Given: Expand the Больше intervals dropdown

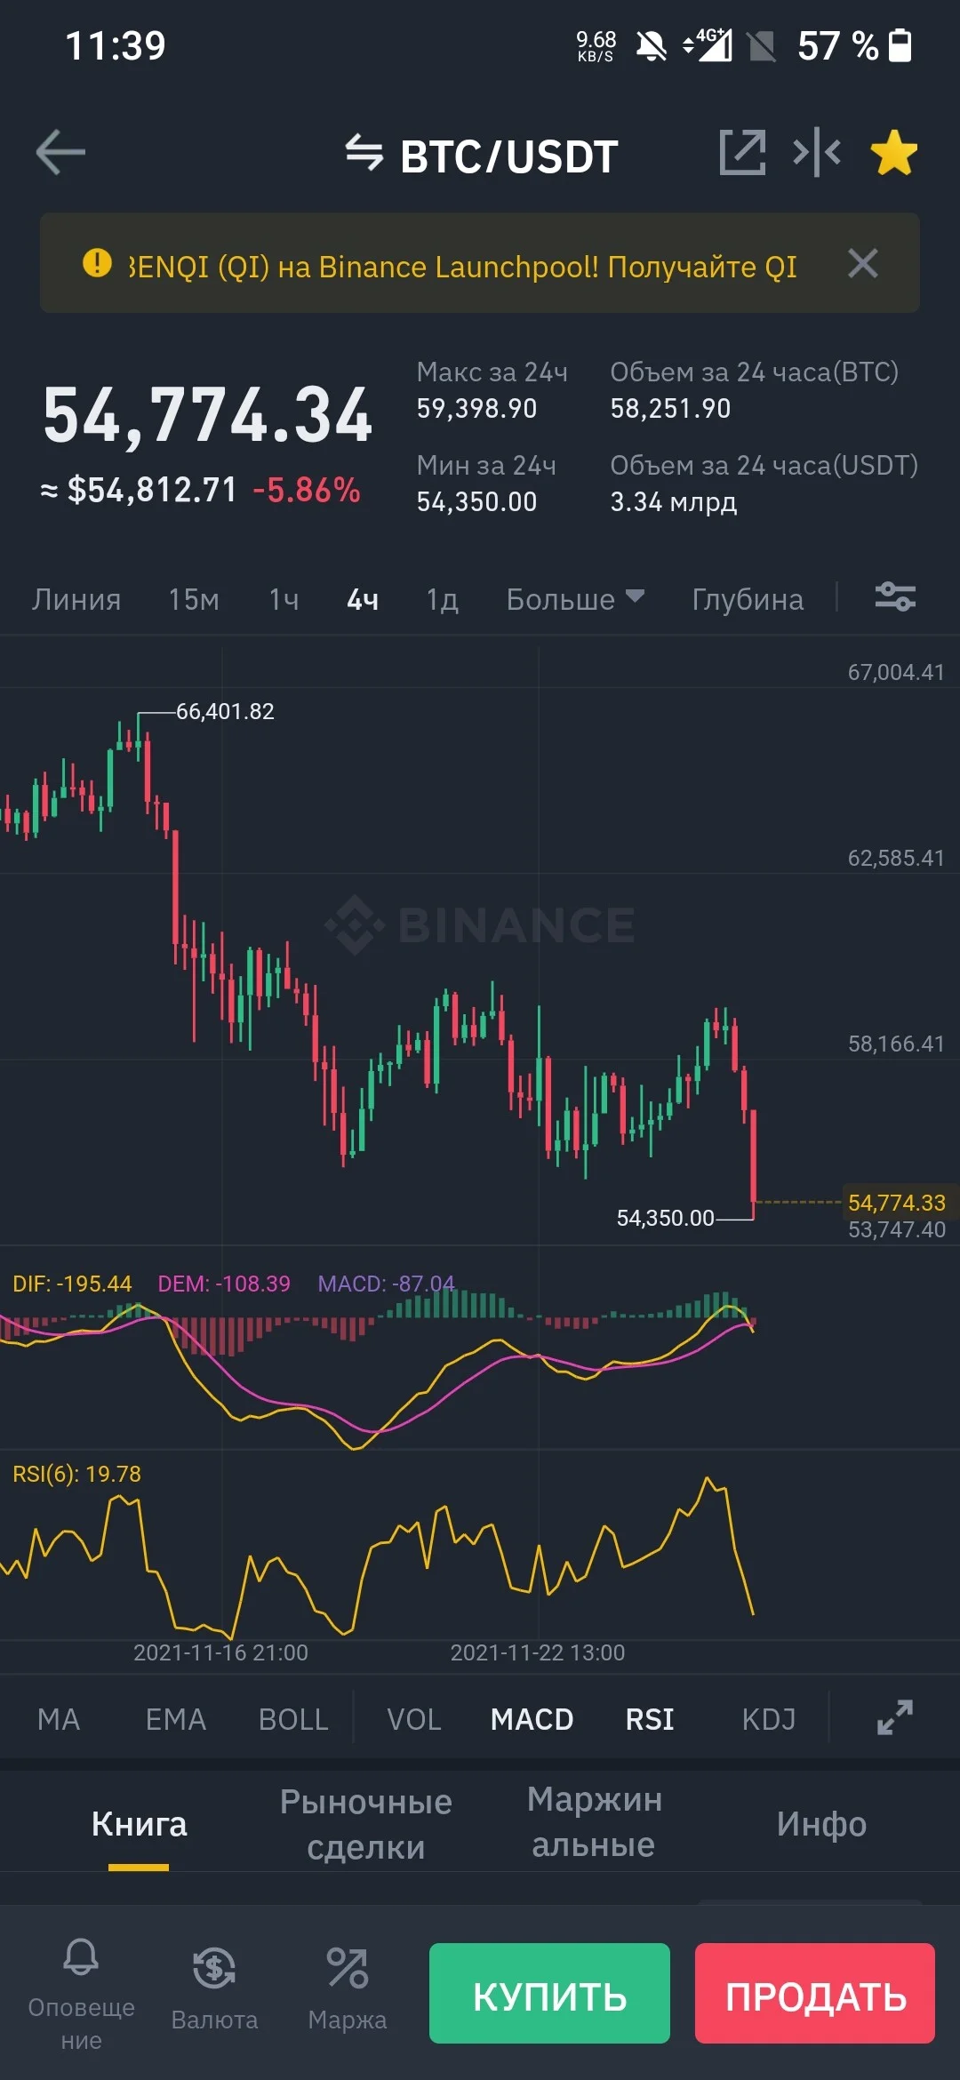Looking at the screenshot, I should point(575,599).
